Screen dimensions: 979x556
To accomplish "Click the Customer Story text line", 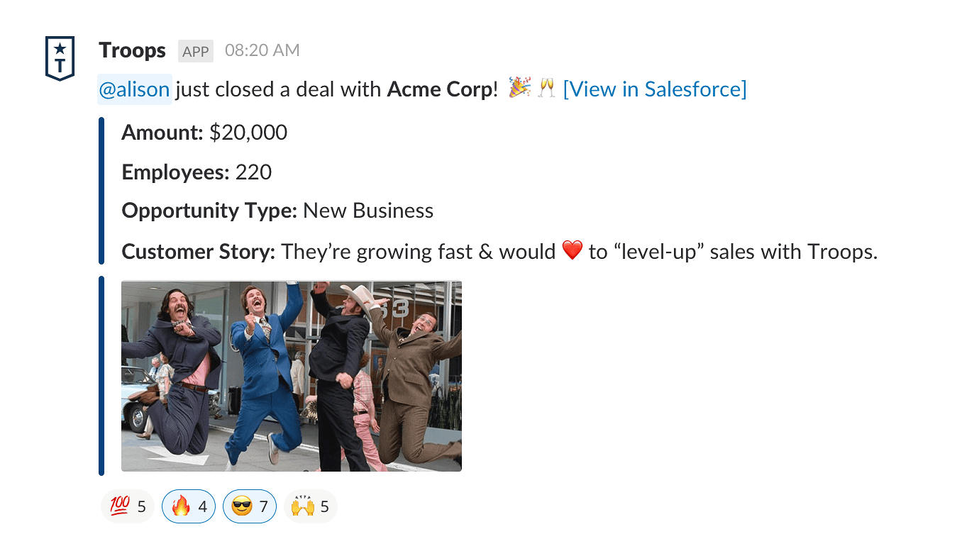I will coord(499,252).
